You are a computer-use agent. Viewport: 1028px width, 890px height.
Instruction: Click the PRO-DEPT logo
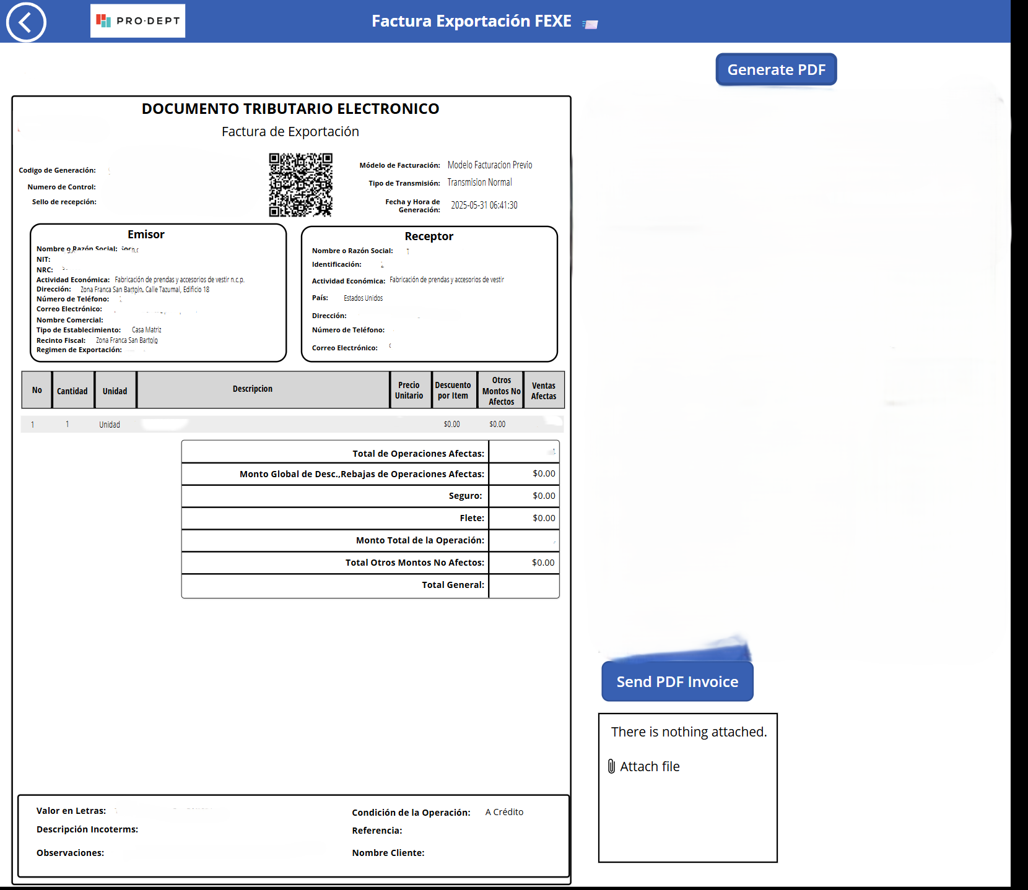coord(137,21)
